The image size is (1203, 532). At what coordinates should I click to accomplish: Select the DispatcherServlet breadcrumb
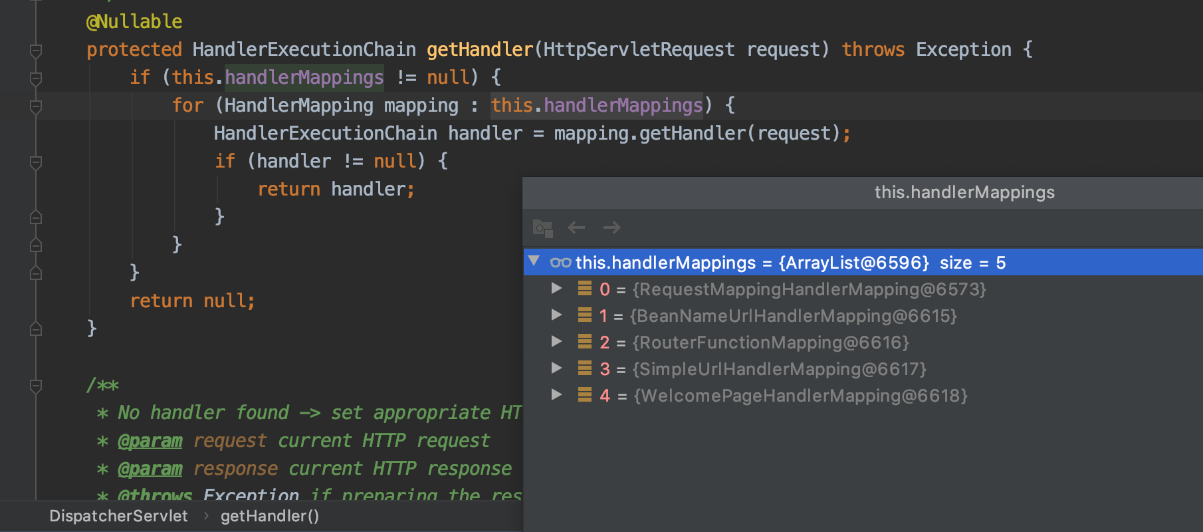(118, 516)
